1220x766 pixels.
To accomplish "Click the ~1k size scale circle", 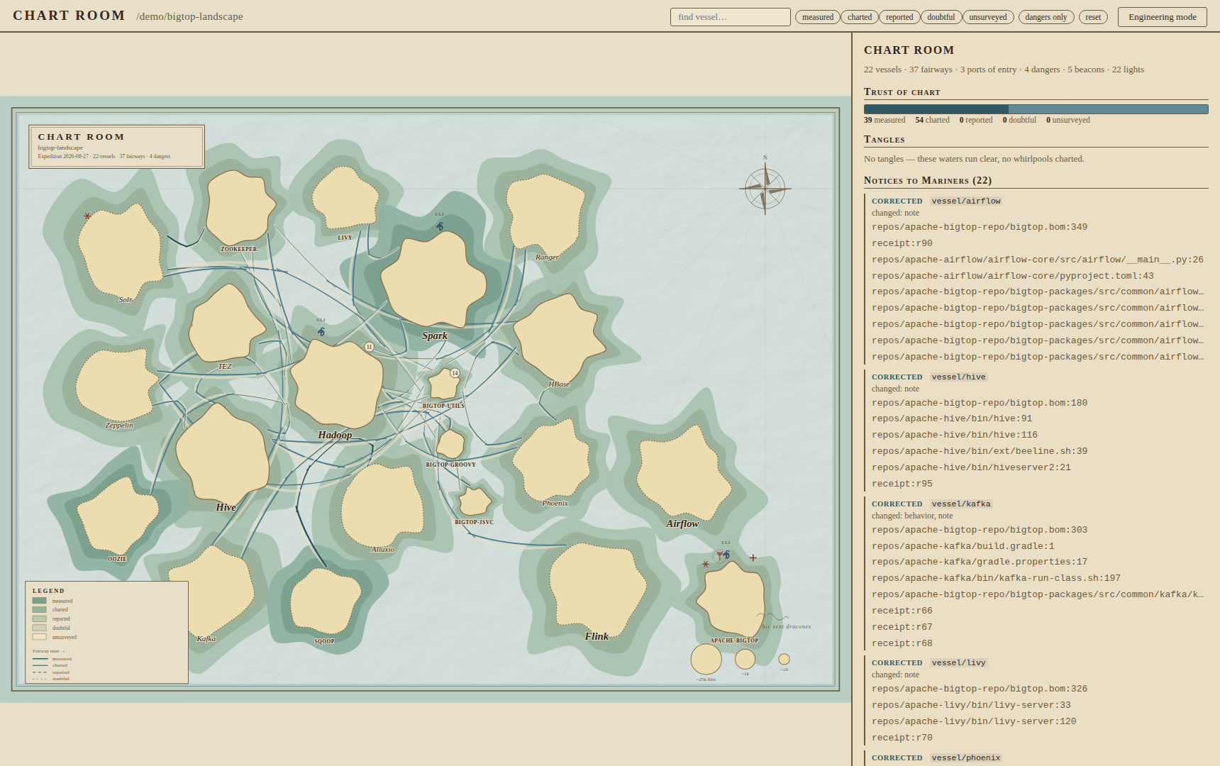I will pyautogui.click(x=745, y=659).
